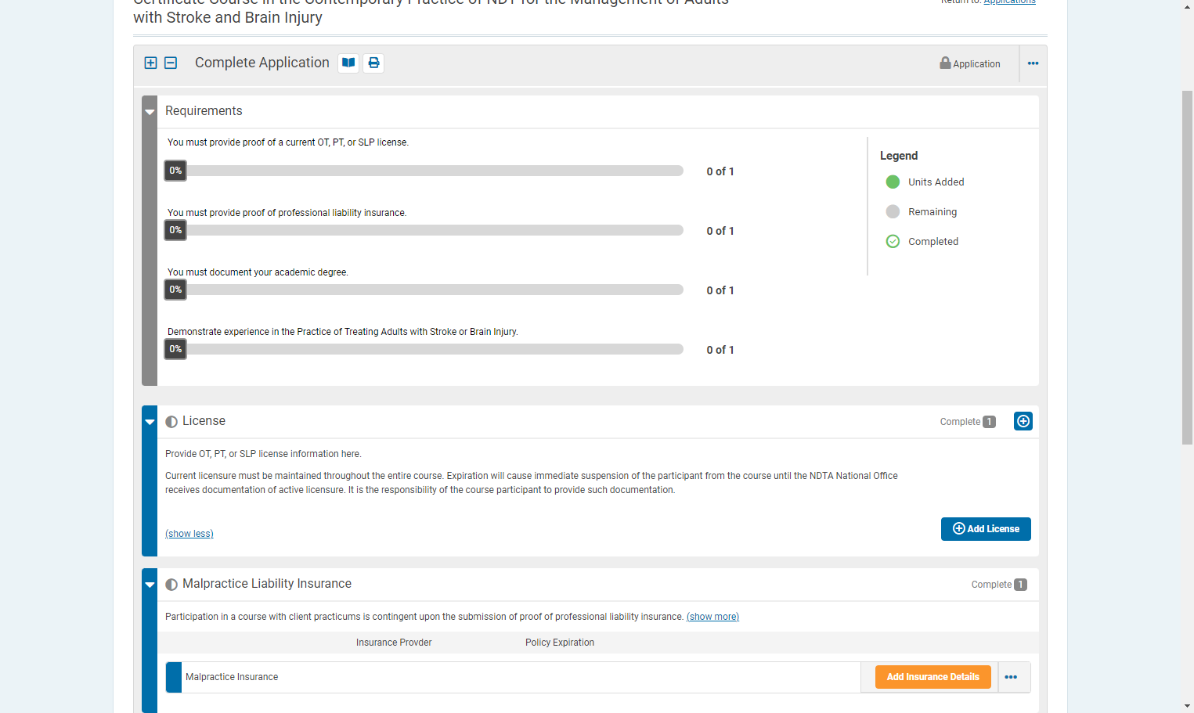Click the stroke experience progress bar

coord(424,349)
